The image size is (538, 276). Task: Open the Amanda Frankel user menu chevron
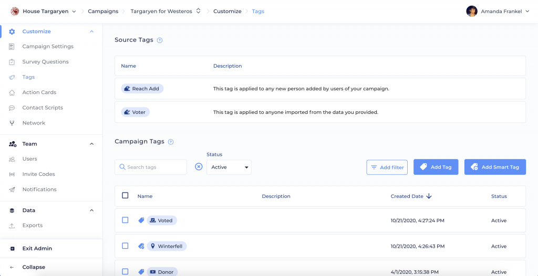click(x=527, y=12)
